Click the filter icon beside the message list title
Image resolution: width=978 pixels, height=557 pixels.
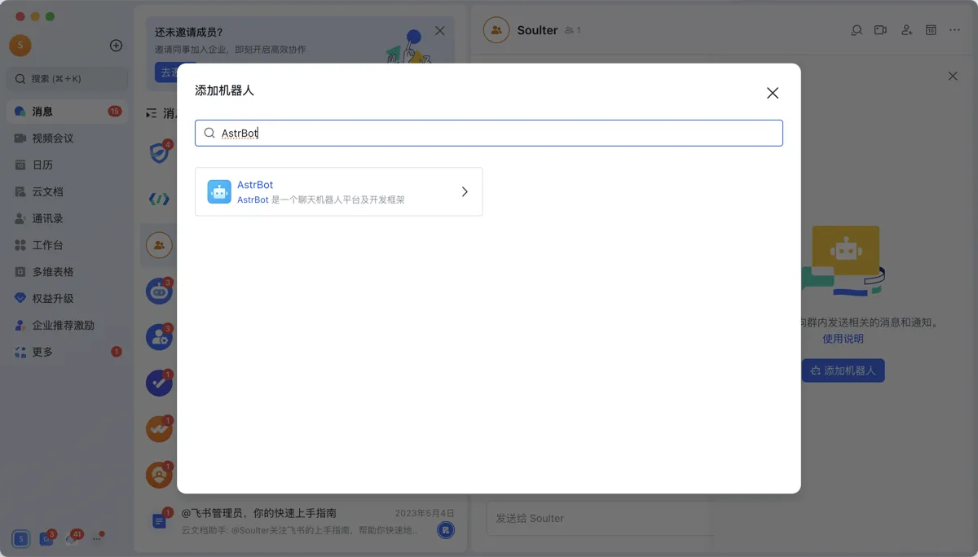152,113
